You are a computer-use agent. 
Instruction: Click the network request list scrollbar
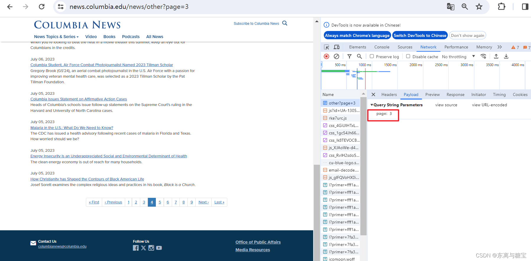point(364,166)
